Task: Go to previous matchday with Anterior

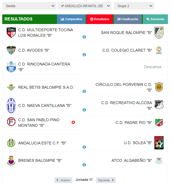Action: pyautogui.click(x=63, y=180)
